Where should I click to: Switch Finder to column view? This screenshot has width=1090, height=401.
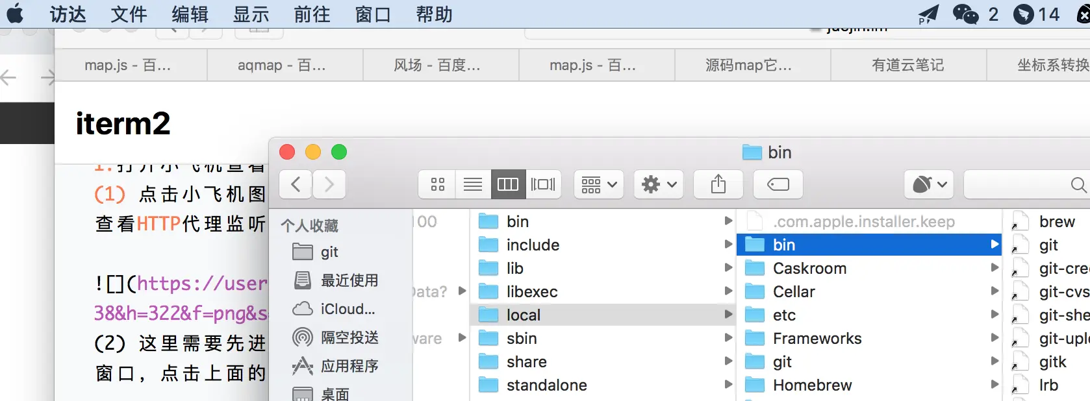coord(507,185)
